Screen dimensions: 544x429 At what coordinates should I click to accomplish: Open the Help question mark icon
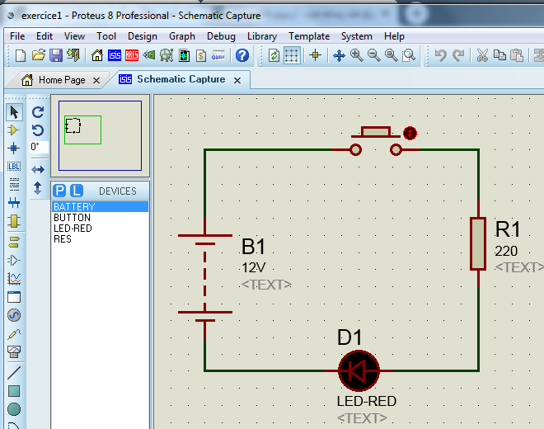point(242,55)
